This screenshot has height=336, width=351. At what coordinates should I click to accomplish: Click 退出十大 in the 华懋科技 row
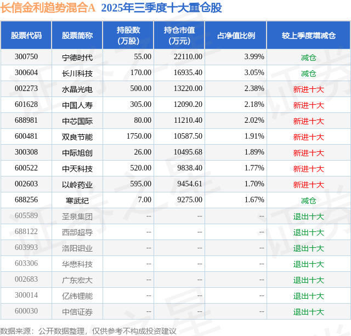(308, 264)
